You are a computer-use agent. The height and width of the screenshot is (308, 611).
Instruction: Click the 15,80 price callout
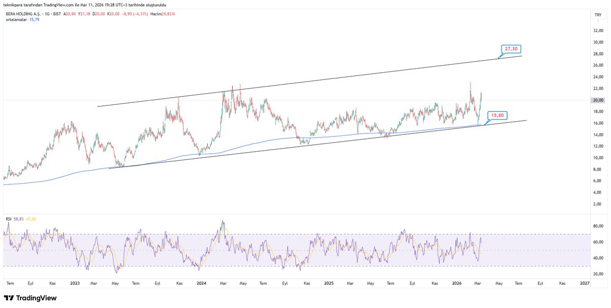pos(497,116)
